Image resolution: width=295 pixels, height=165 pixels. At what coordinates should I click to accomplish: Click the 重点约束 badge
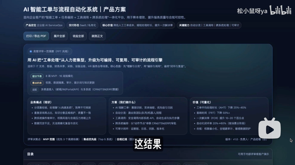37,83
